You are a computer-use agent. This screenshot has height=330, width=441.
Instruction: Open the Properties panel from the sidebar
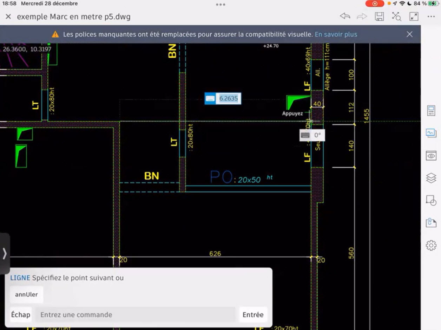coord(431,110)
